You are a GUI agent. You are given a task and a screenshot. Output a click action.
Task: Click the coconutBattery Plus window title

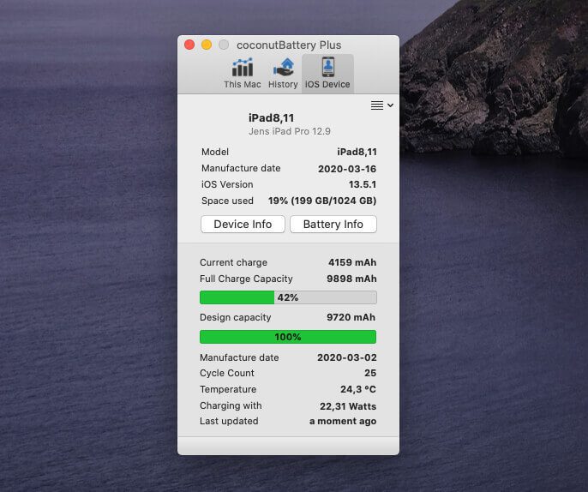point(289,45)
